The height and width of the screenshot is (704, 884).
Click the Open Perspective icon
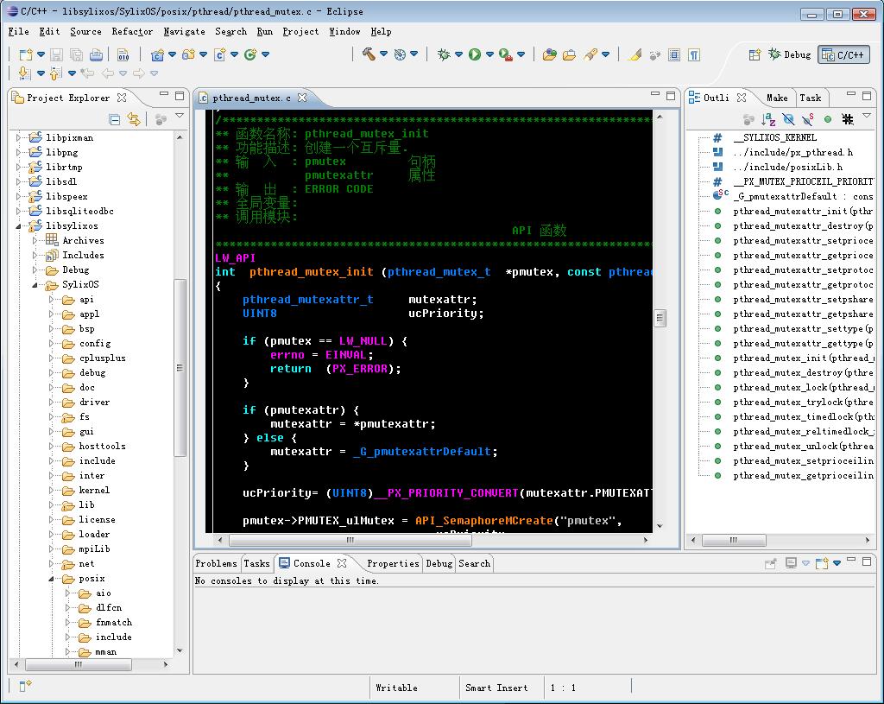click(x=755, y=54)
